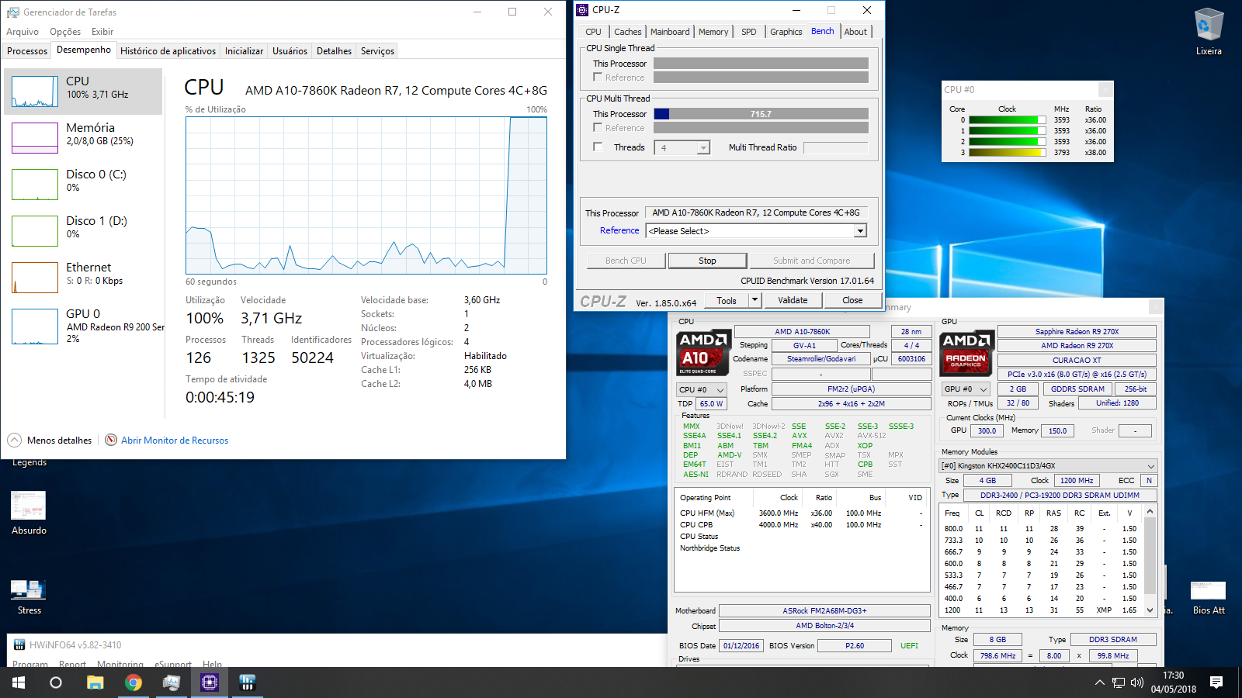The width and height of the screenshot is (1242, 698).
Task: Switch to Histórico de aplicativos tab
Action: (x=168, y=51)
